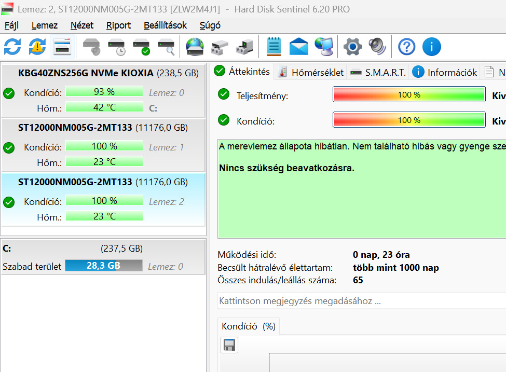Switch to the Hőmérséklet tab

311,72
